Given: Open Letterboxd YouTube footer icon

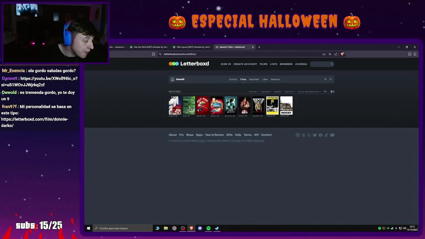Looking at the screenshot, I should click(332, 135).
